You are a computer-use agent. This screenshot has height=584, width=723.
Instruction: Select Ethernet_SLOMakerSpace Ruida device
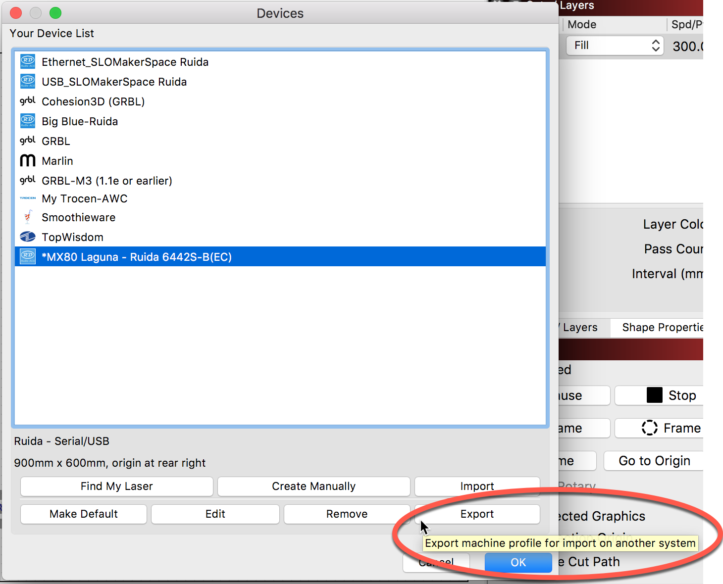(280, 62)
